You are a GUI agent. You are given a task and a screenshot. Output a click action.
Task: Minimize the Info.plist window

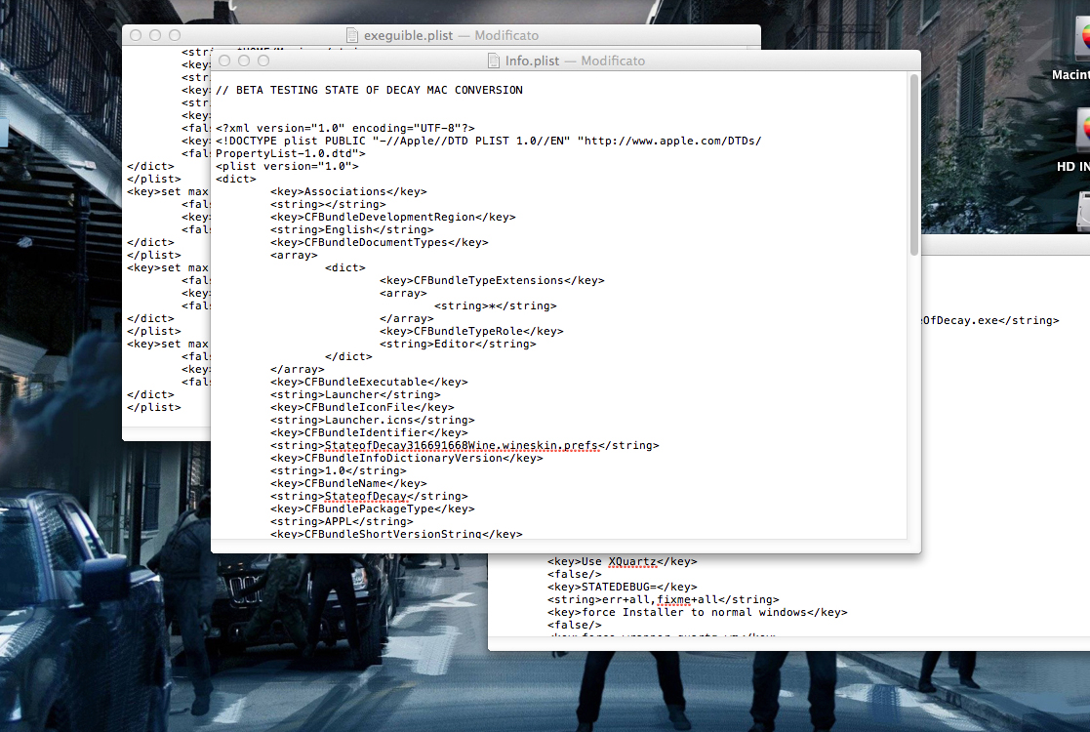point(244,61)
